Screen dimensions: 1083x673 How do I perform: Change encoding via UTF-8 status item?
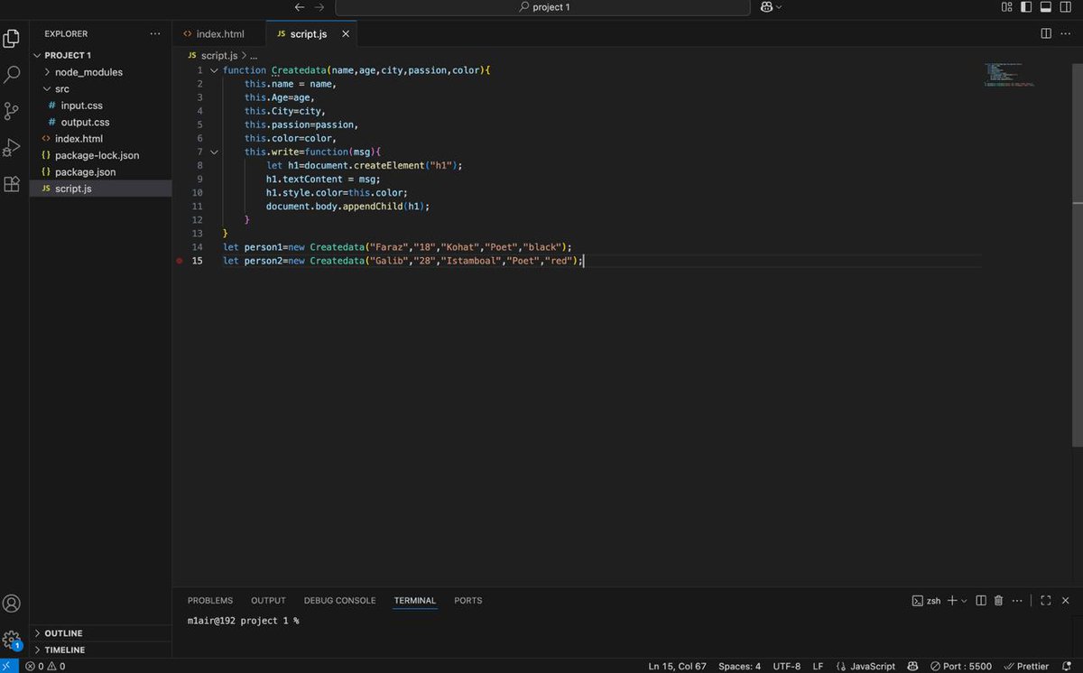tap(786, 666)
